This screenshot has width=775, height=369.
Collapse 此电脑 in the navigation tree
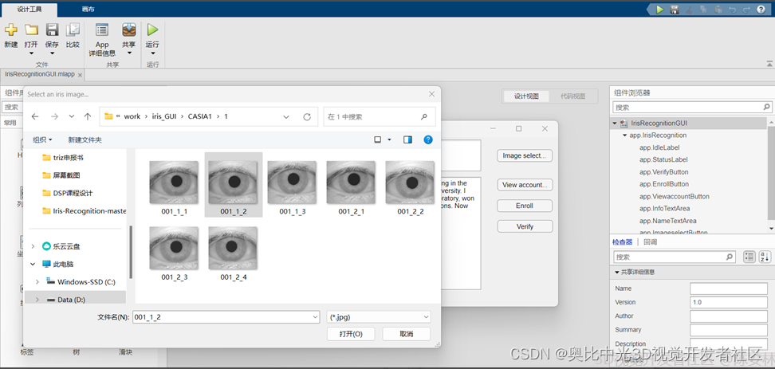coord(33,265)
